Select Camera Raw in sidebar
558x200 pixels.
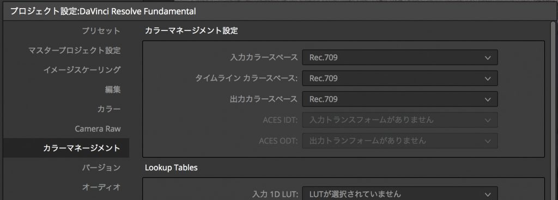[x=98, y=129]
